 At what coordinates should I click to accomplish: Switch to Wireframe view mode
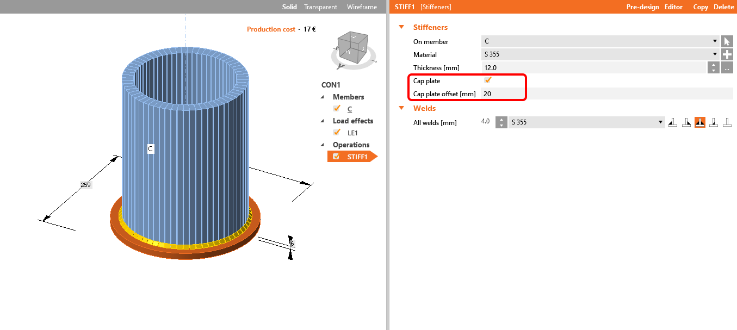pyautogui.click(x=361, y=7)
